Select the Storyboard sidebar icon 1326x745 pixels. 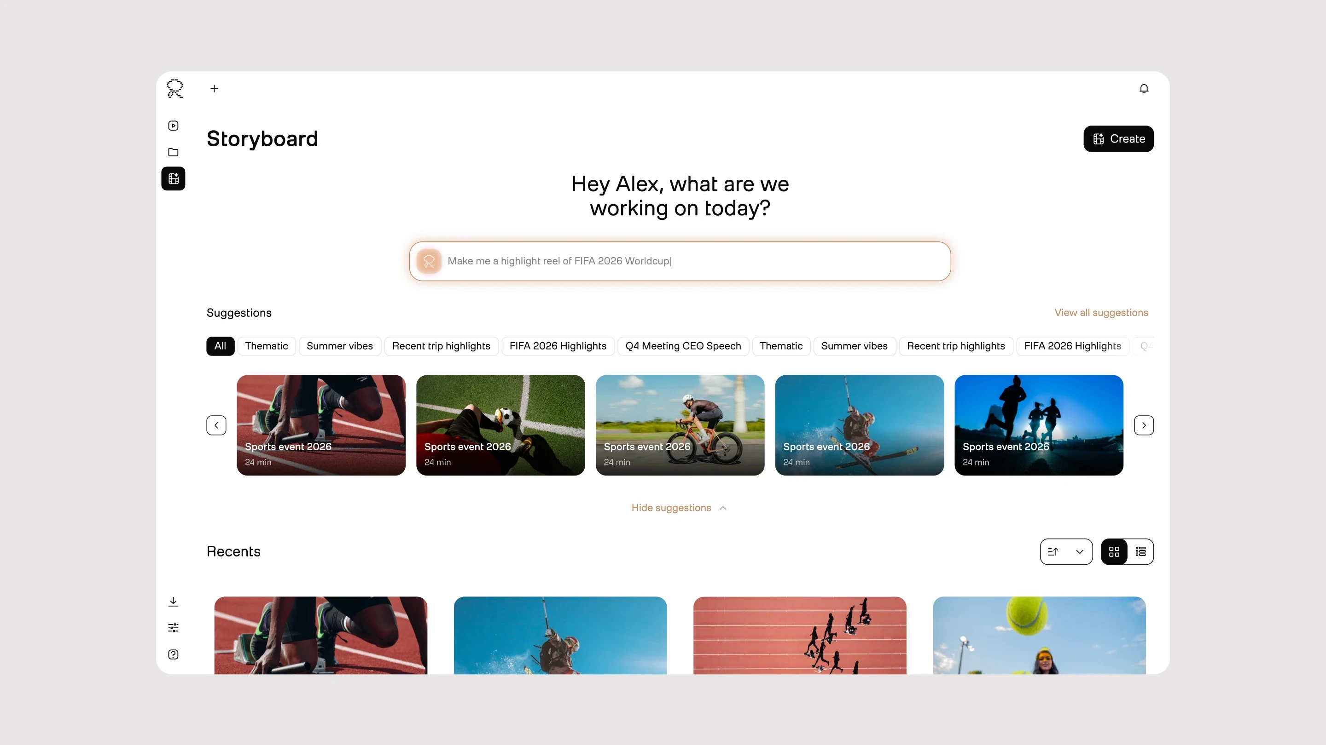174,178
